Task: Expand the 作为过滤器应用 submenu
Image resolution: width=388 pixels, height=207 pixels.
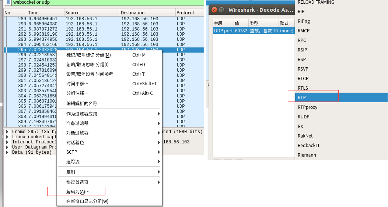Action: click(x=109, y=114)
